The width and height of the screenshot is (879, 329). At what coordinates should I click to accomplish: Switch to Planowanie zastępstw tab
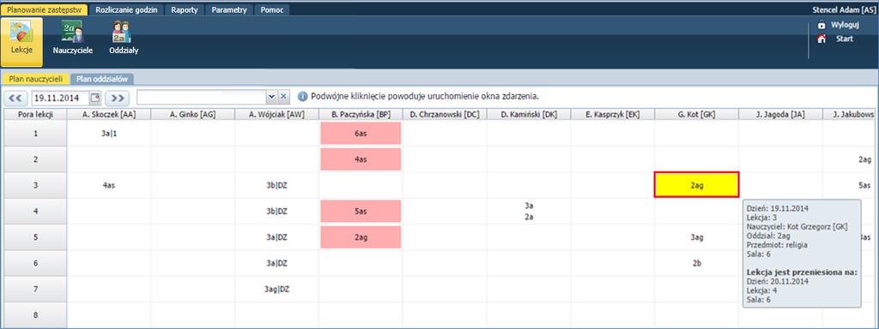45,10
